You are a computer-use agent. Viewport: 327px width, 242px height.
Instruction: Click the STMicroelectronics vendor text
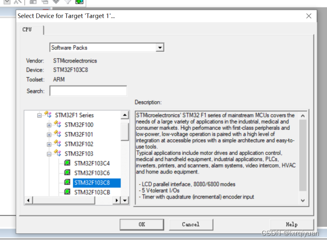(75, 61)
